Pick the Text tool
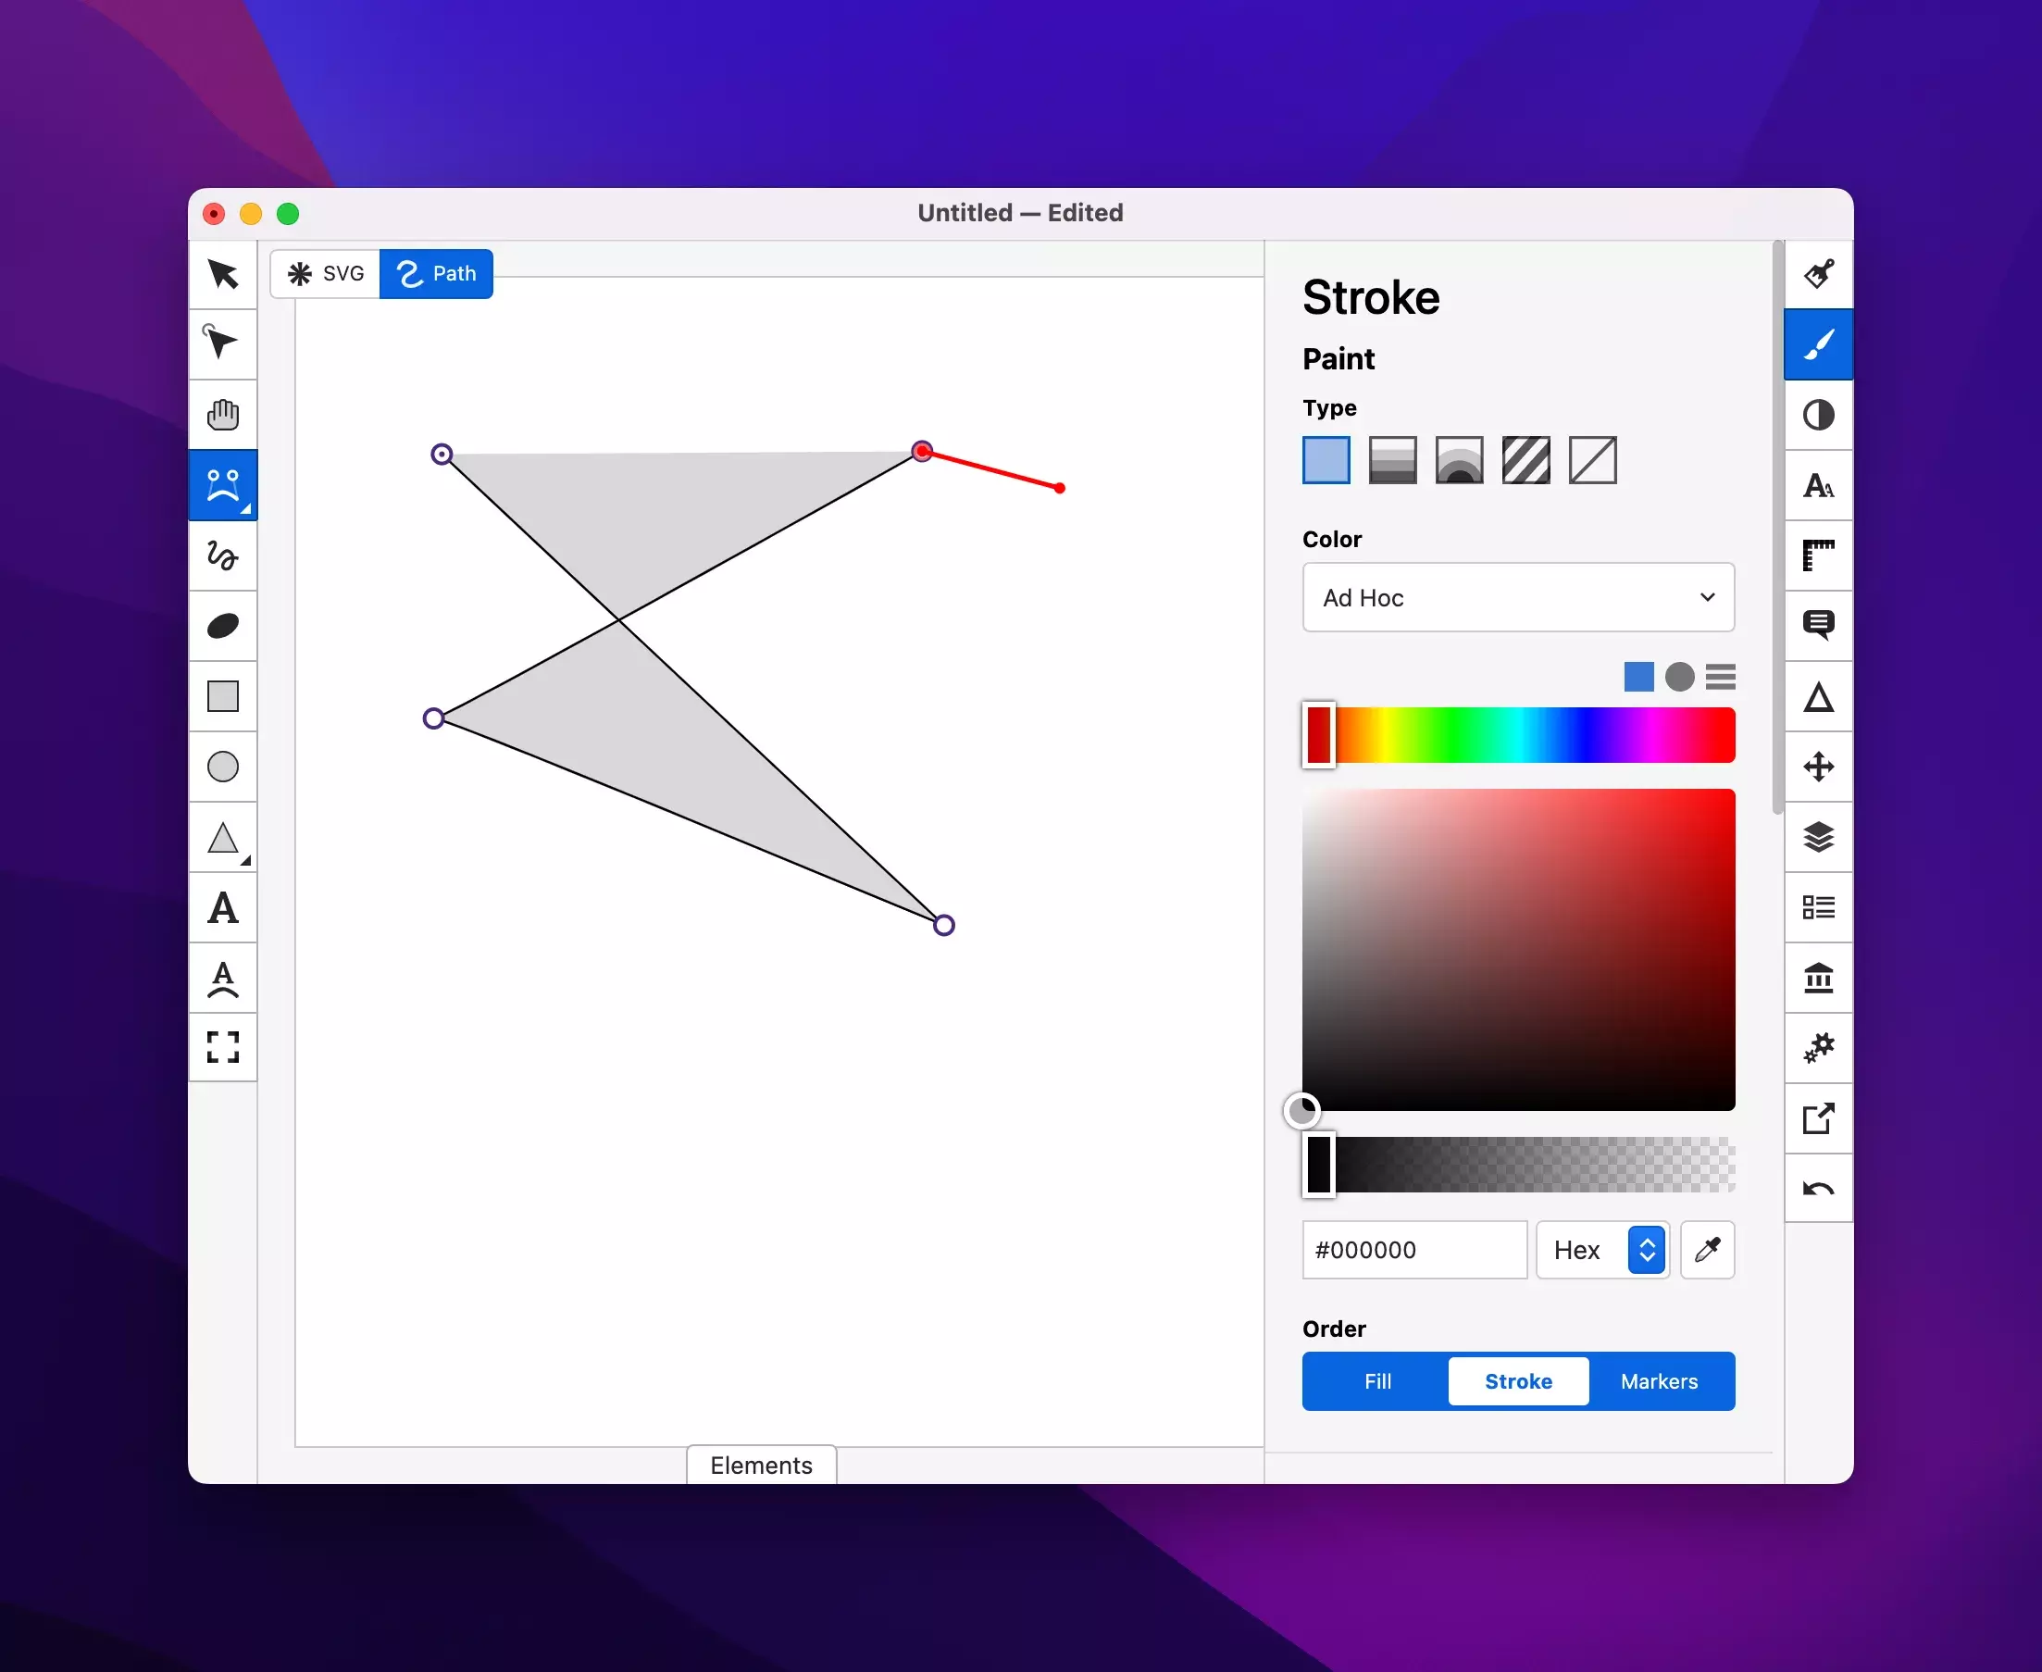This screenshot has height=1672, width=2042. pyautogui.click(x=222, y=907)
